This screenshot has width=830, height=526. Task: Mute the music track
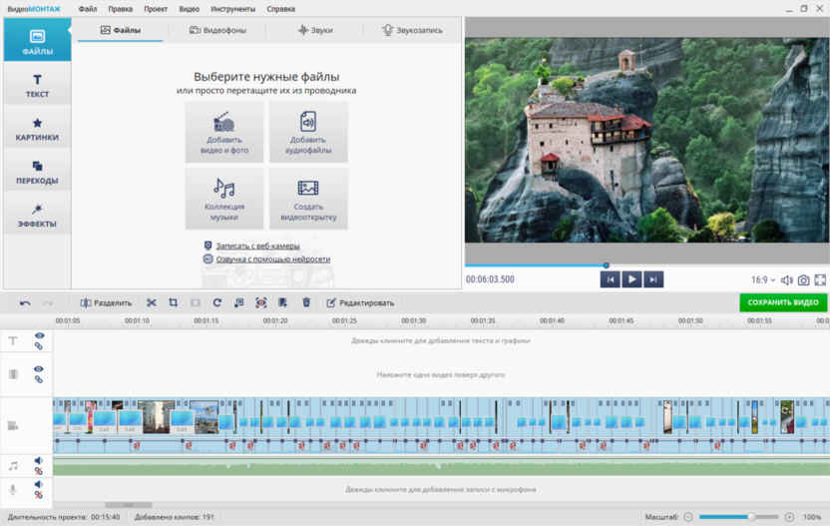coord(39,462)
